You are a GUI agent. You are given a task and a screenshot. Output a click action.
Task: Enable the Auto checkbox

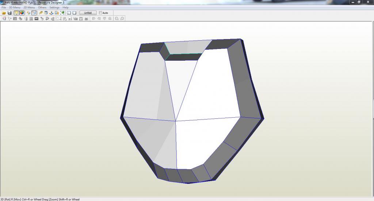click(101, 13)
